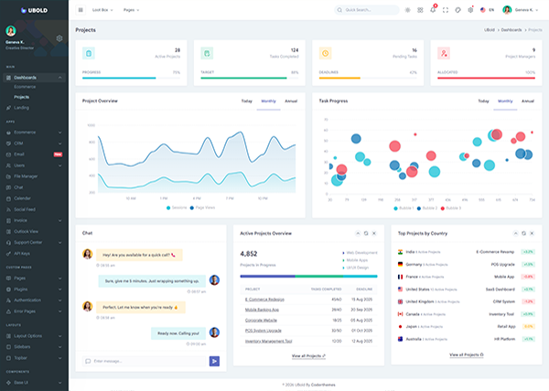Open the E-Commerce Redesign project link
Viewport: 549px width, 391px height.
[264, 299]
